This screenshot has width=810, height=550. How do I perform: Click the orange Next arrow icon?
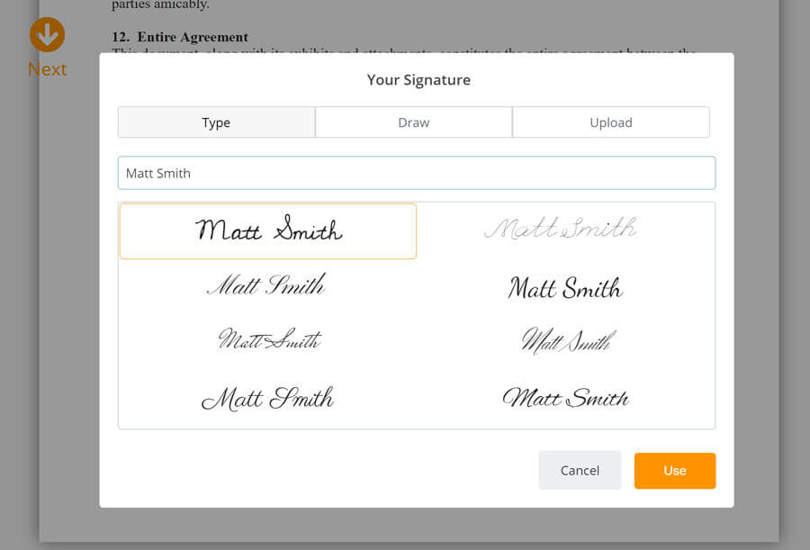pyautogui.click(x=47, y=34)
